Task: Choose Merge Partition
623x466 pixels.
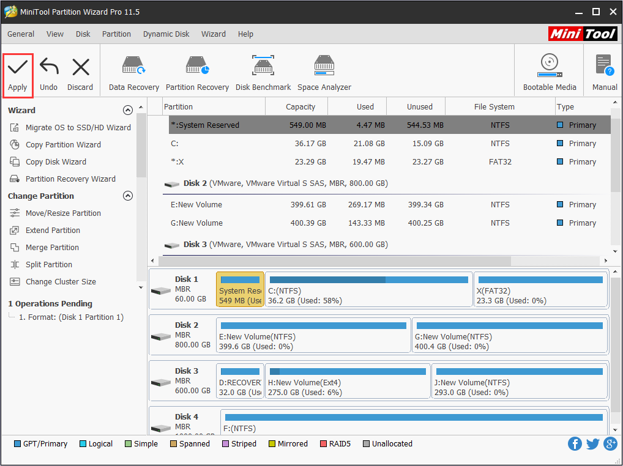Action: (44, 247)
